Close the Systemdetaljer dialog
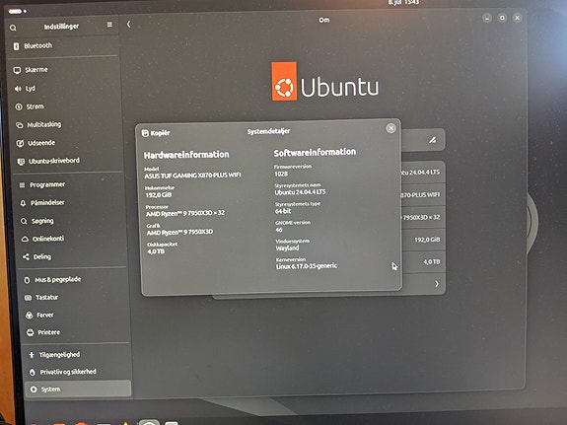The width and height of the screenshot is (567, 425). click(x=390, y=128)
